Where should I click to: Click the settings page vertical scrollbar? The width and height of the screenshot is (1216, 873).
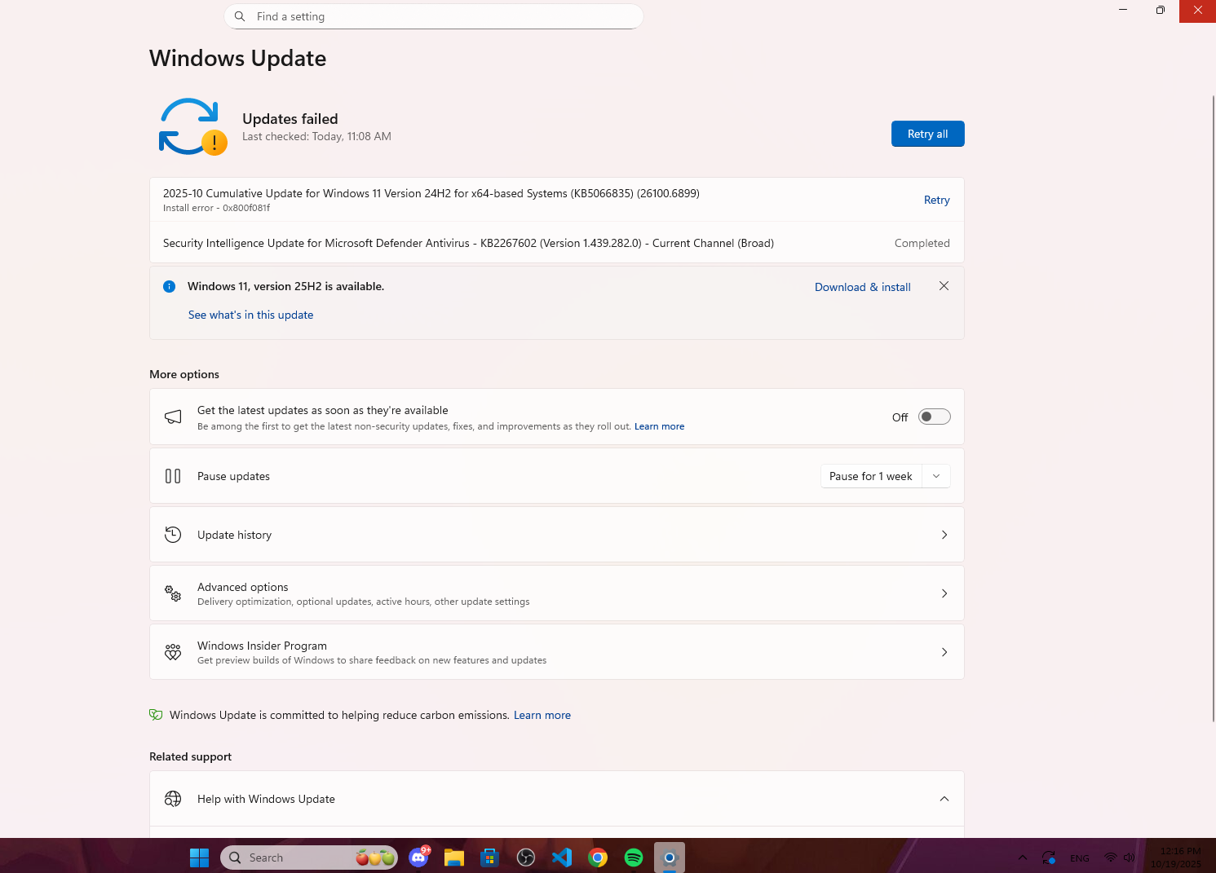(1214, 408)
